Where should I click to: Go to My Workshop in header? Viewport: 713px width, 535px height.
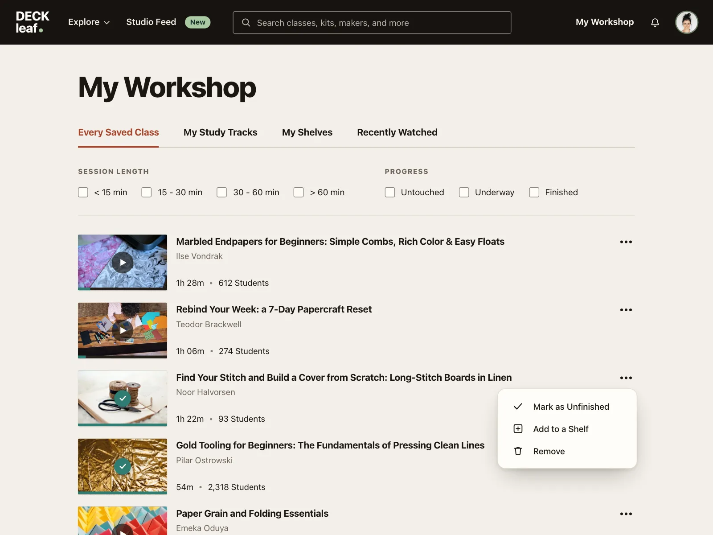(605, 22)
